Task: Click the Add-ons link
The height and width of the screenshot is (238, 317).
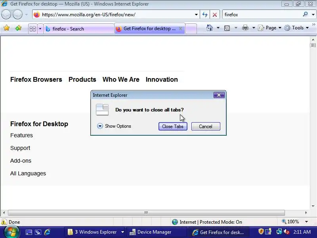Action: click(21, 161)
